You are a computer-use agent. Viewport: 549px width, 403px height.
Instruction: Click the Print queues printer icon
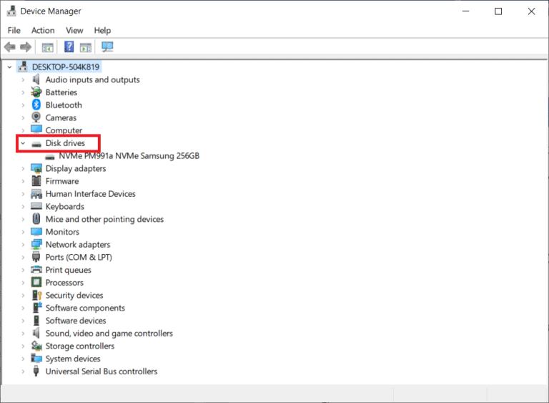point(36,270)
